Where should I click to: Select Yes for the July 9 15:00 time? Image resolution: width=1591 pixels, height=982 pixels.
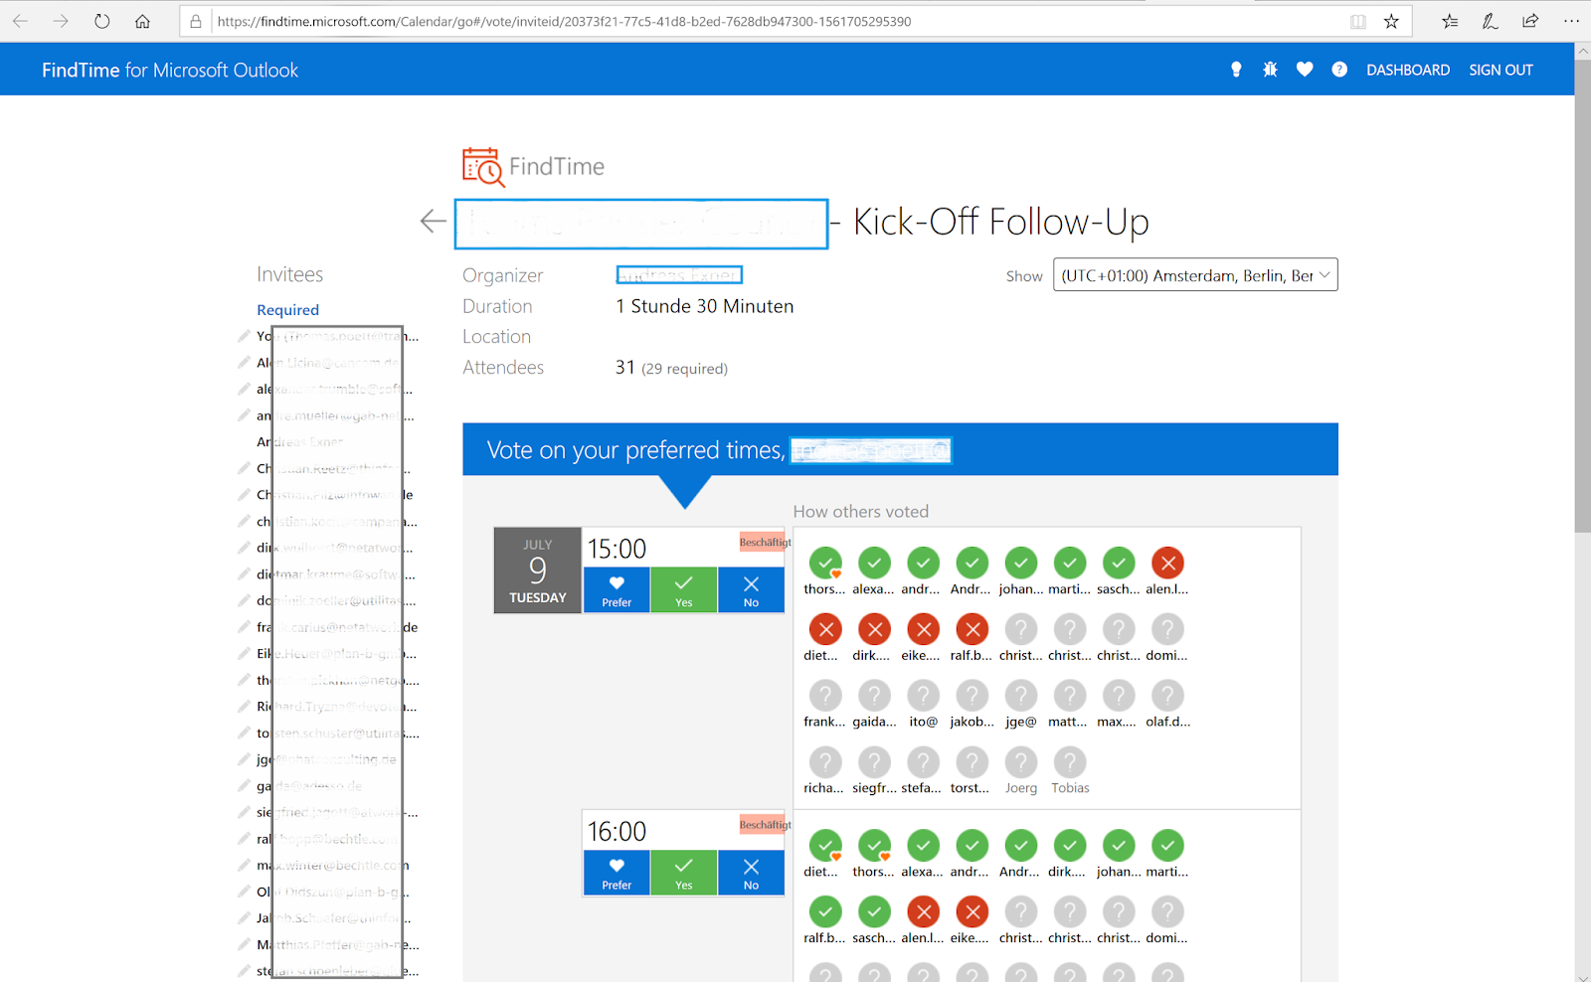coord(683,589)
